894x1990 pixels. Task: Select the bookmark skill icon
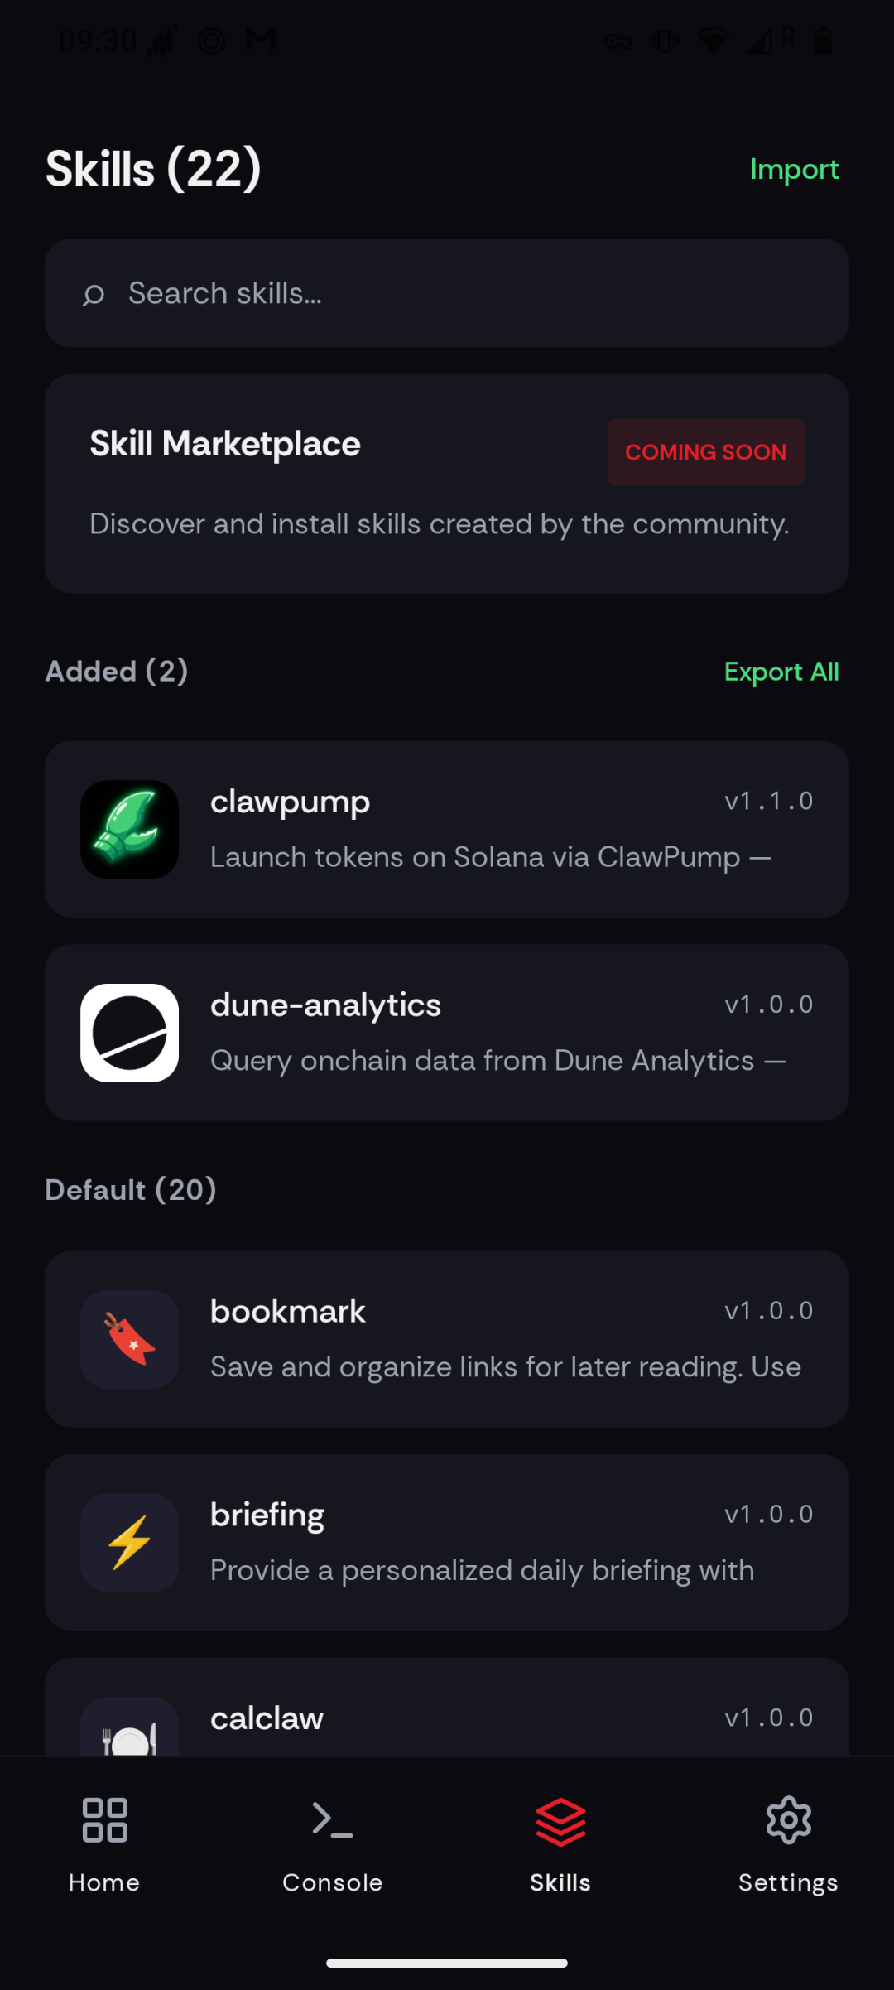click(129, 1339)
